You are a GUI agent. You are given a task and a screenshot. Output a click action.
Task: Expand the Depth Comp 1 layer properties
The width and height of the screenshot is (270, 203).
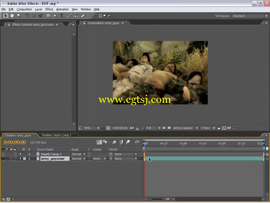20,154
